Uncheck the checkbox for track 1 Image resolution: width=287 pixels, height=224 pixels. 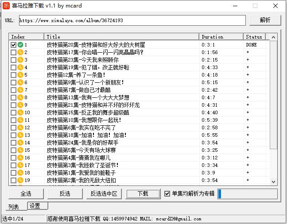13,45
